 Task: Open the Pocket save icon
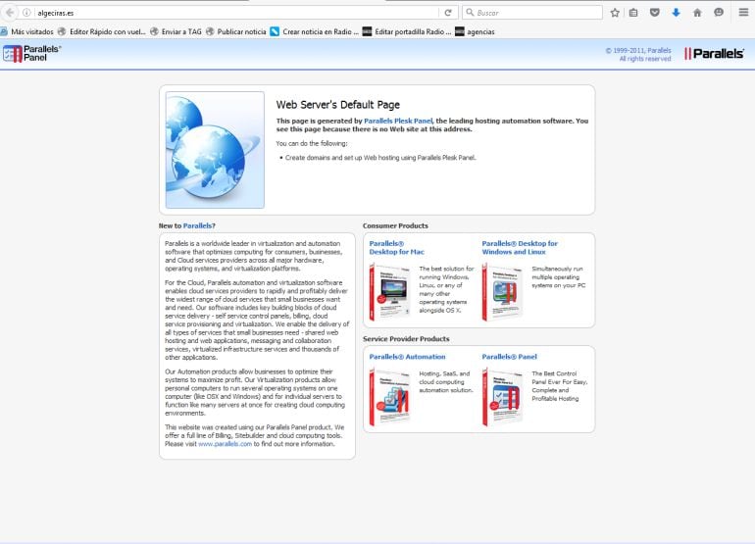point(655,13)
